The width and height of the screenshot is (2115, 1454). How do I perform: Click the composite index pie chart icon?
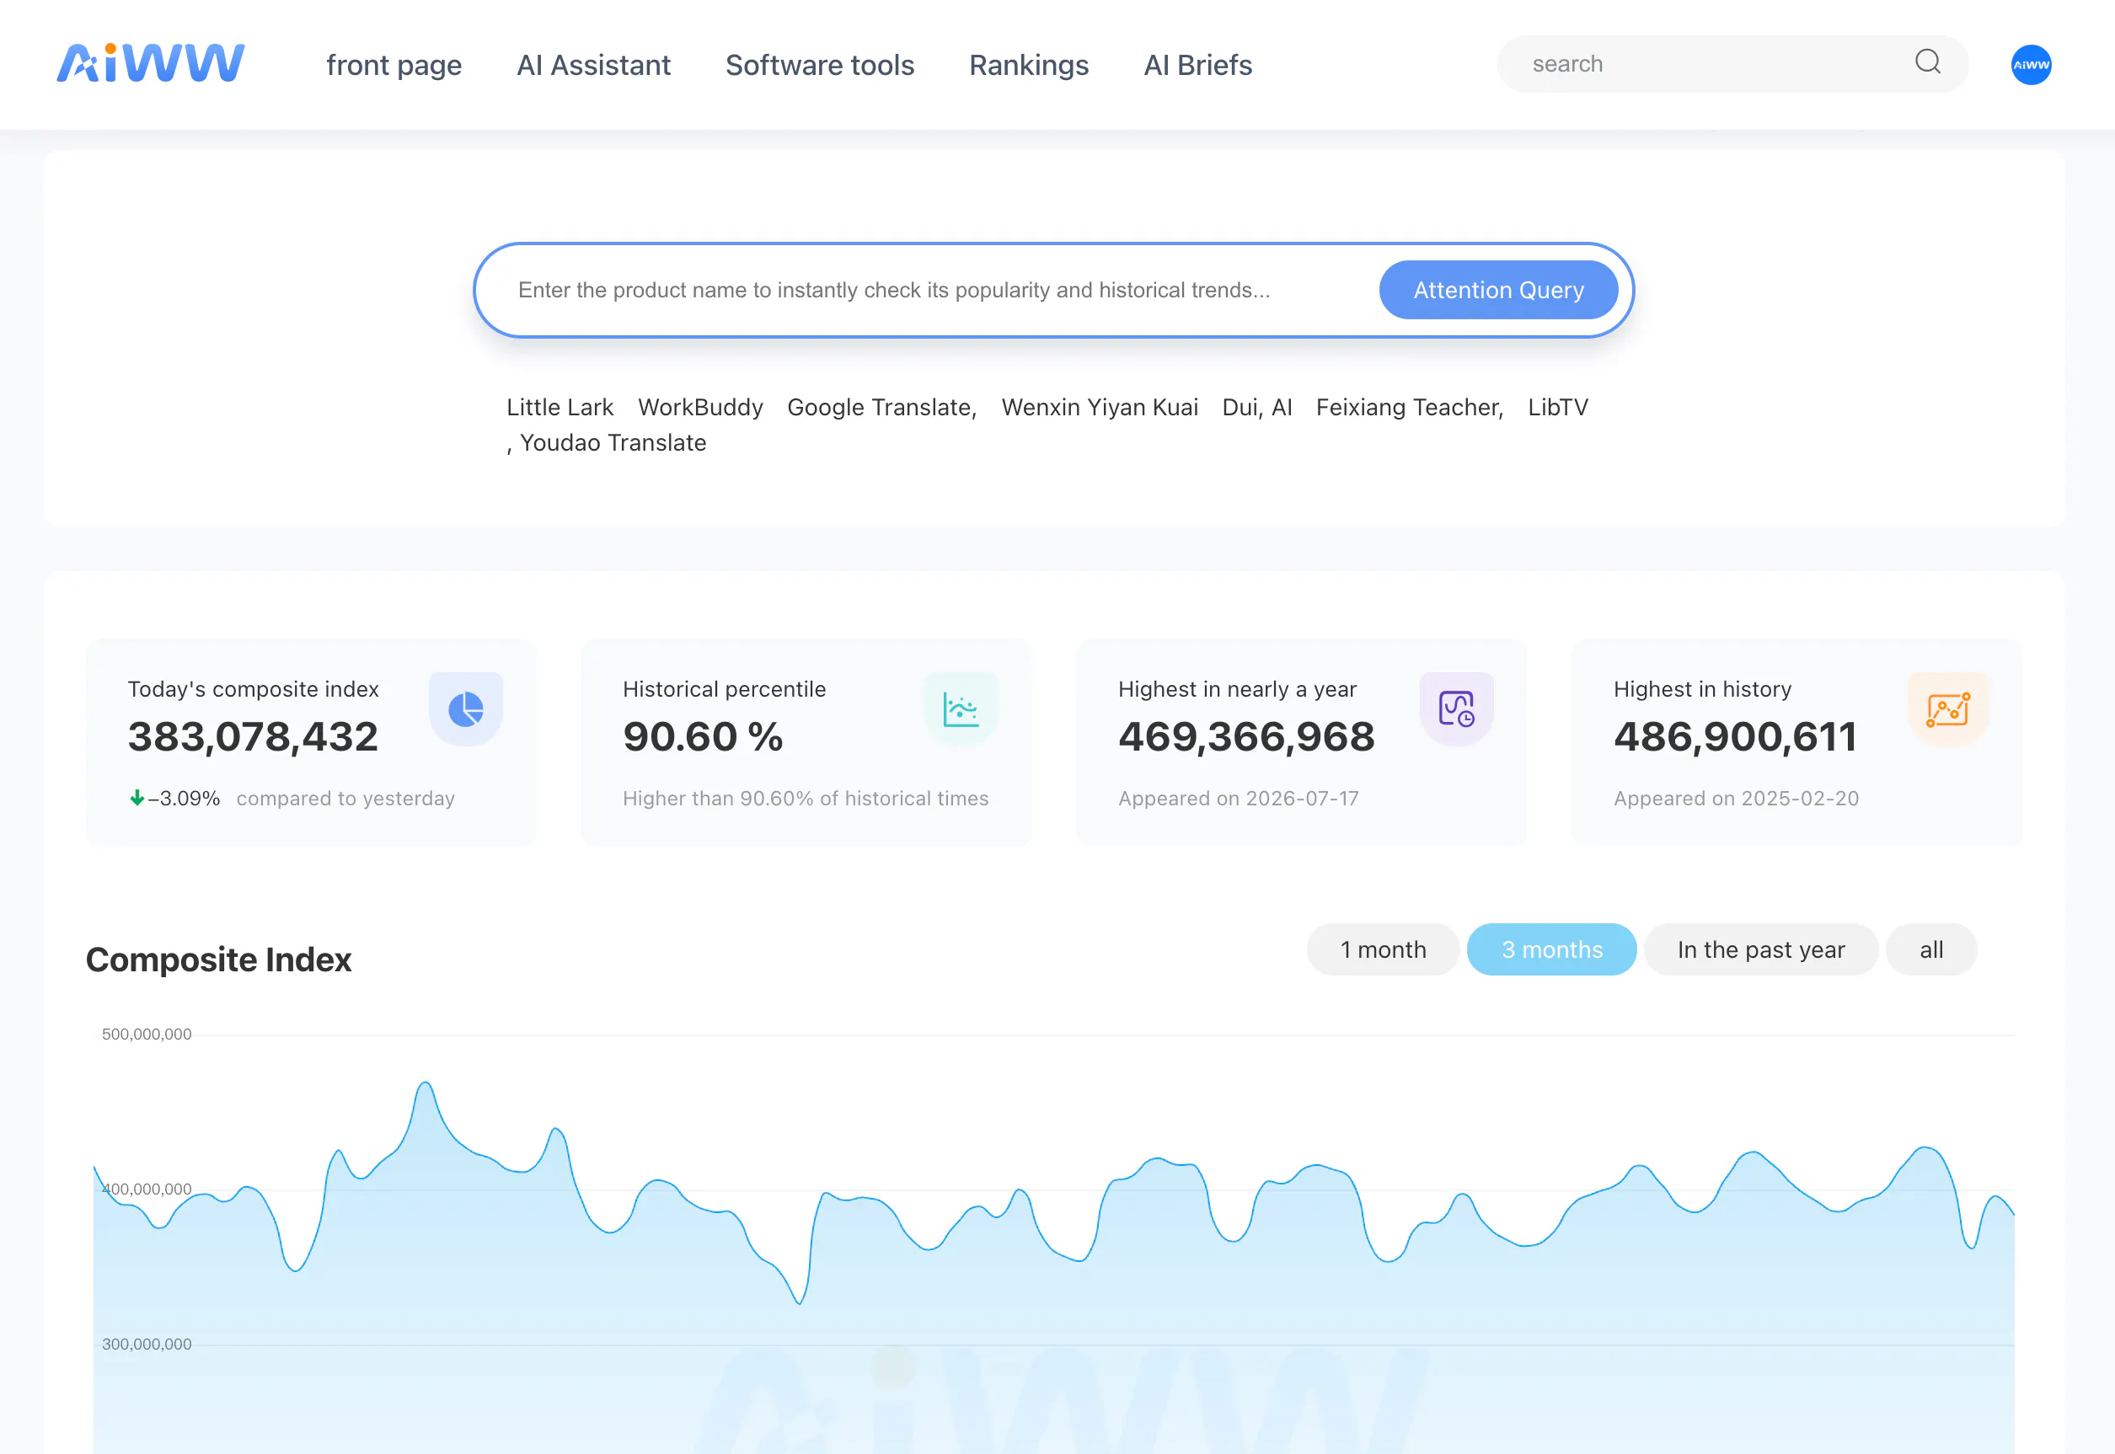click(466, 708)
